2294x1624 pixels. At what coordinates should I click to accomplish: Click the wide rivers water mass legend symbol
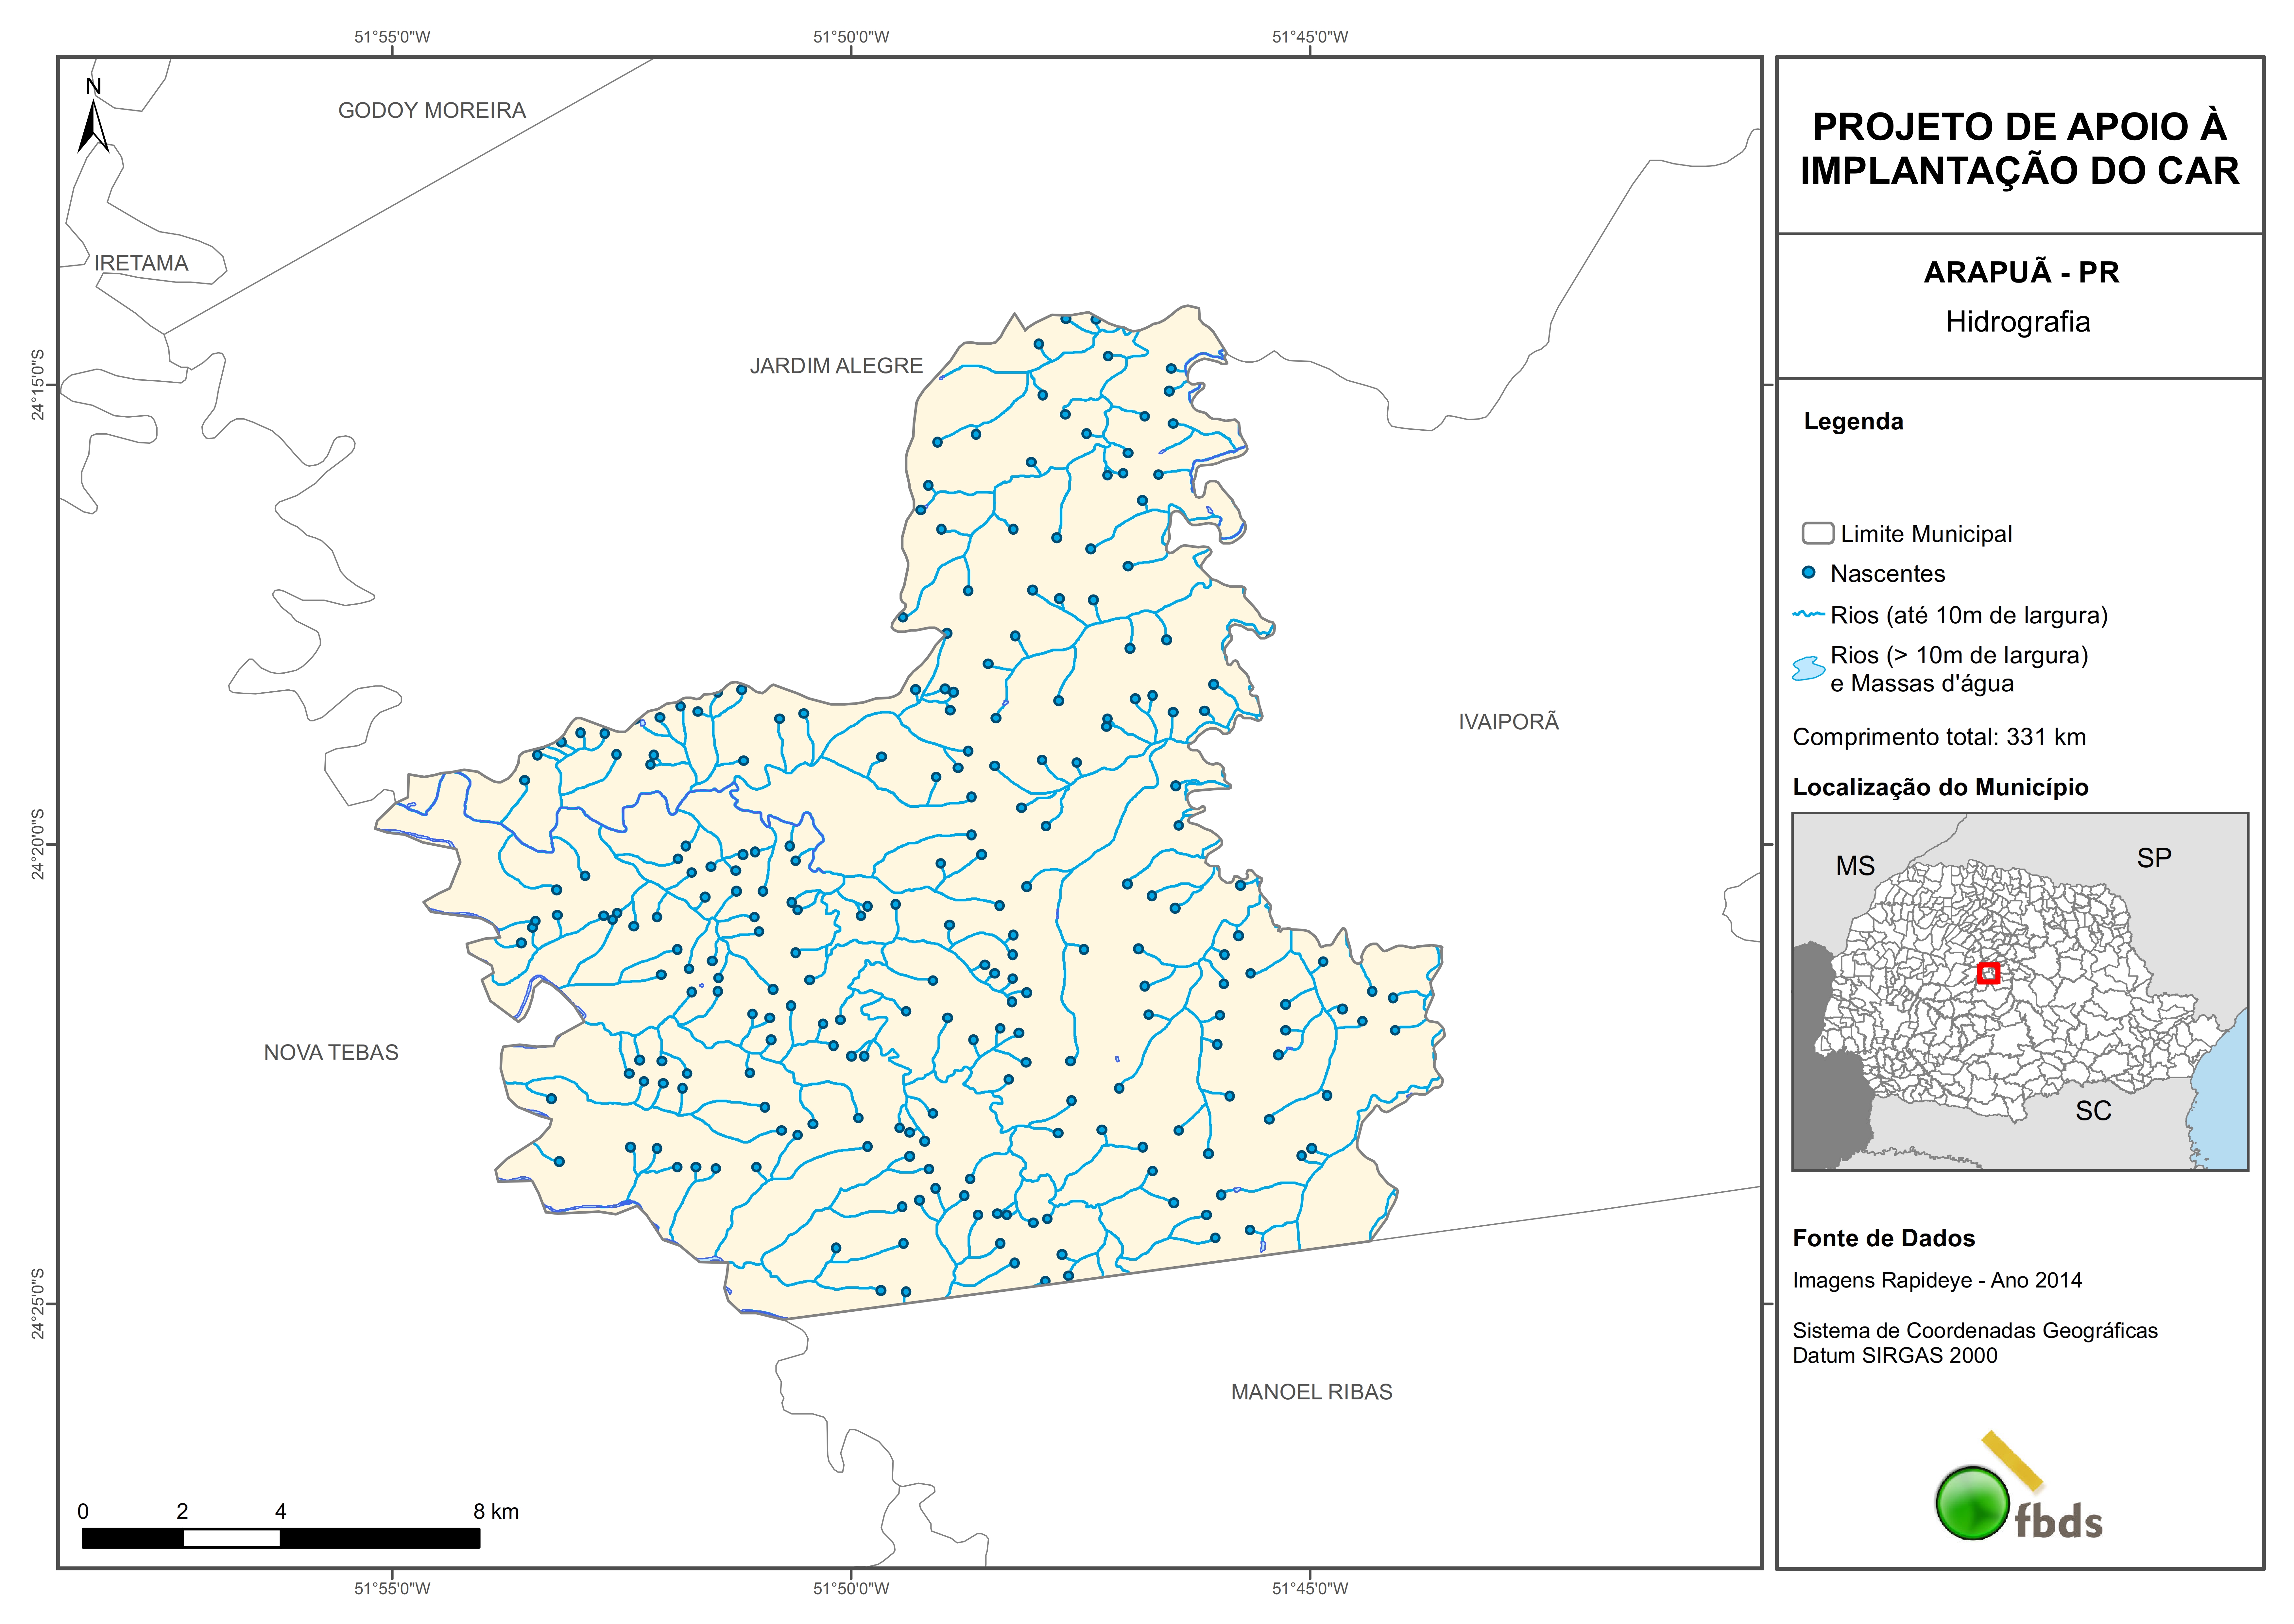coord(1808,668)
